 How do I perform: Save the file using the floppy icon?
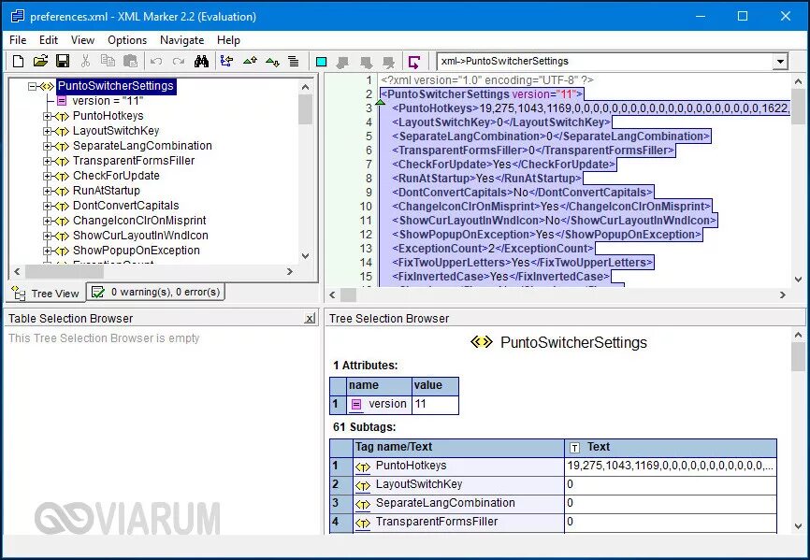pos(63,62)
